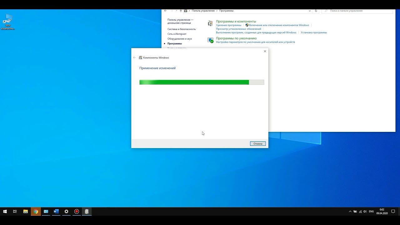
Task: Select Сеть и Интернет in sidebar
Action: [x=177, y=34]
